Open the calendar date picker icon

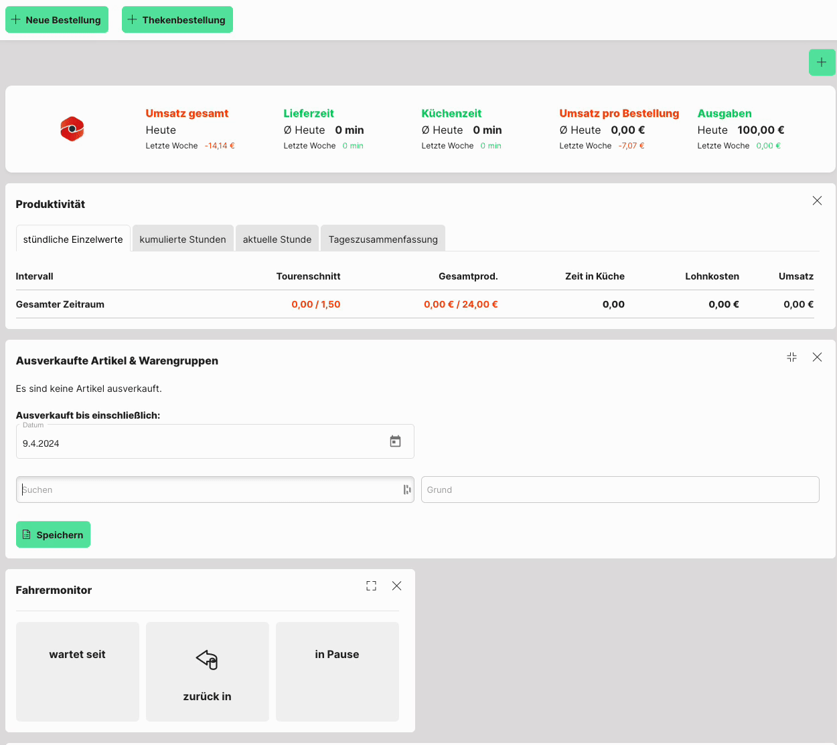(395, 441)
